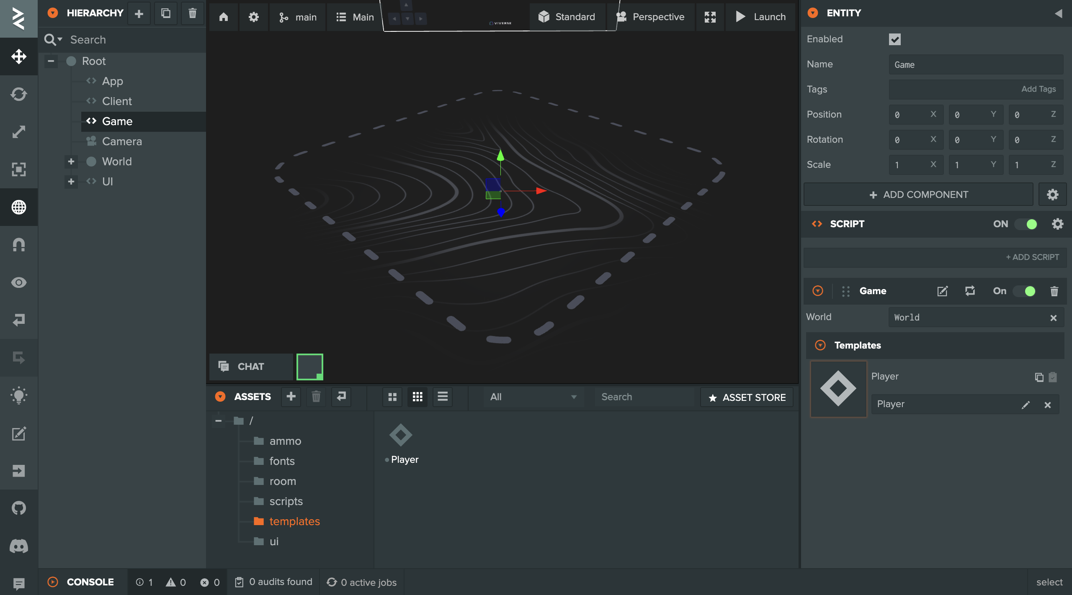Viewport: 1072px width, 595px height.
Task: Open the All asset filter dropdown
Action: (533, 397)
